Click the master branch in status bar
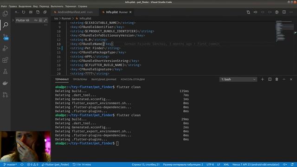 tap(10, 165)
